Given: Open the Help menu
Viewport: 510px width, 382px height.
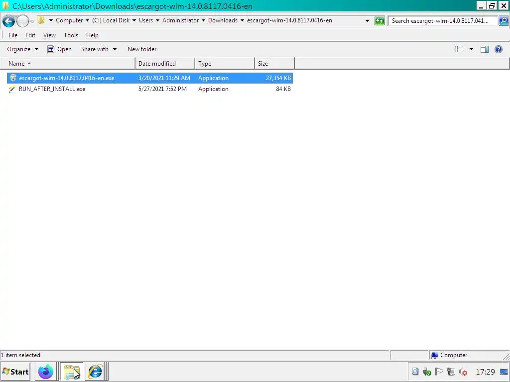Looking at the screenshot, I should pyautogui.click(x=92, y=35).
